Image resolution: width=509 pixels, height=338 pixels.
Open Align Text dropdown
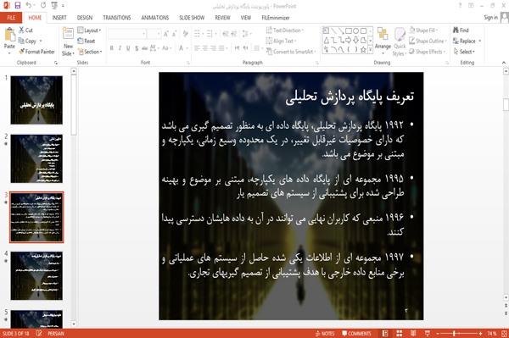(x=281, y=41)
